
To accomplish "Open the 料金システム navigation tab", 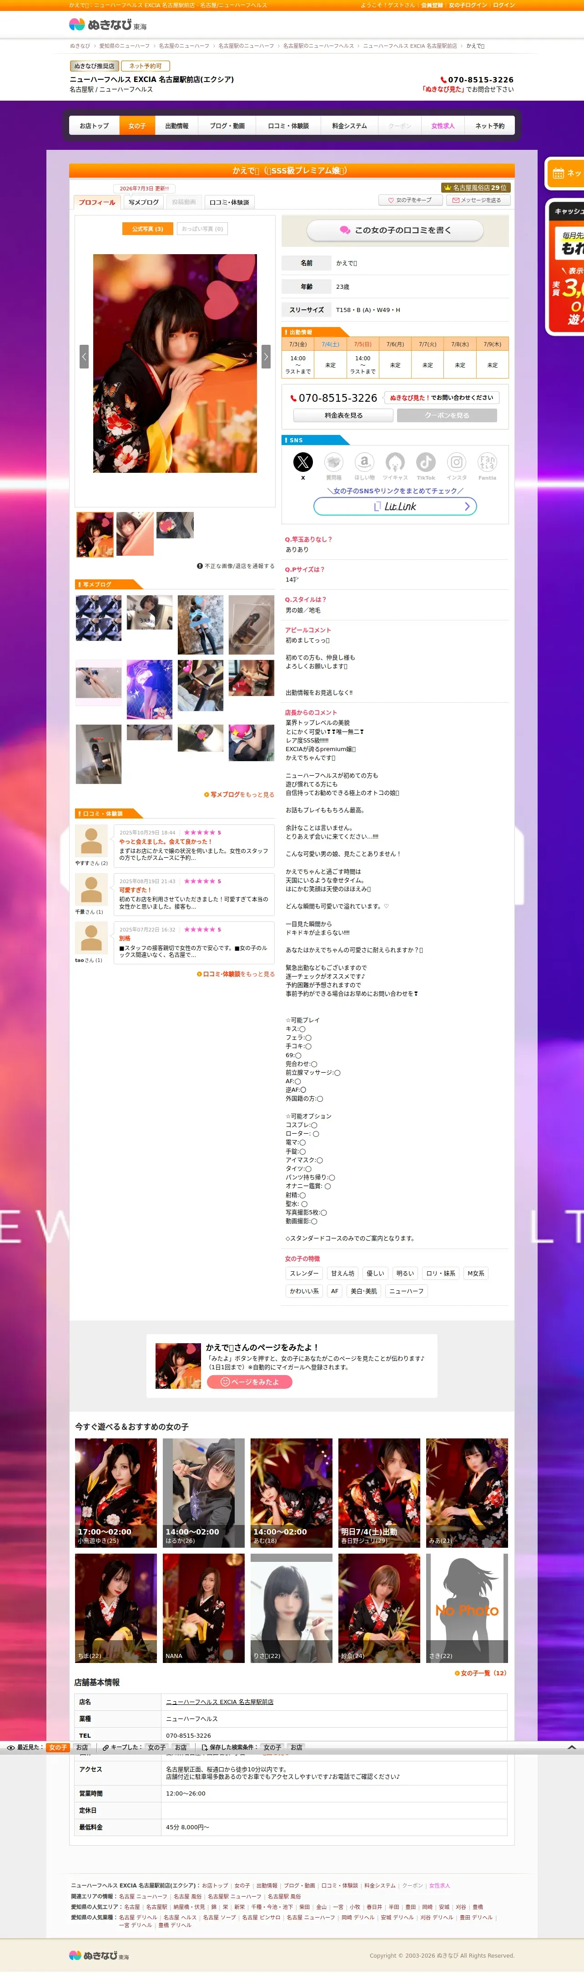I will tap(349, 126).
